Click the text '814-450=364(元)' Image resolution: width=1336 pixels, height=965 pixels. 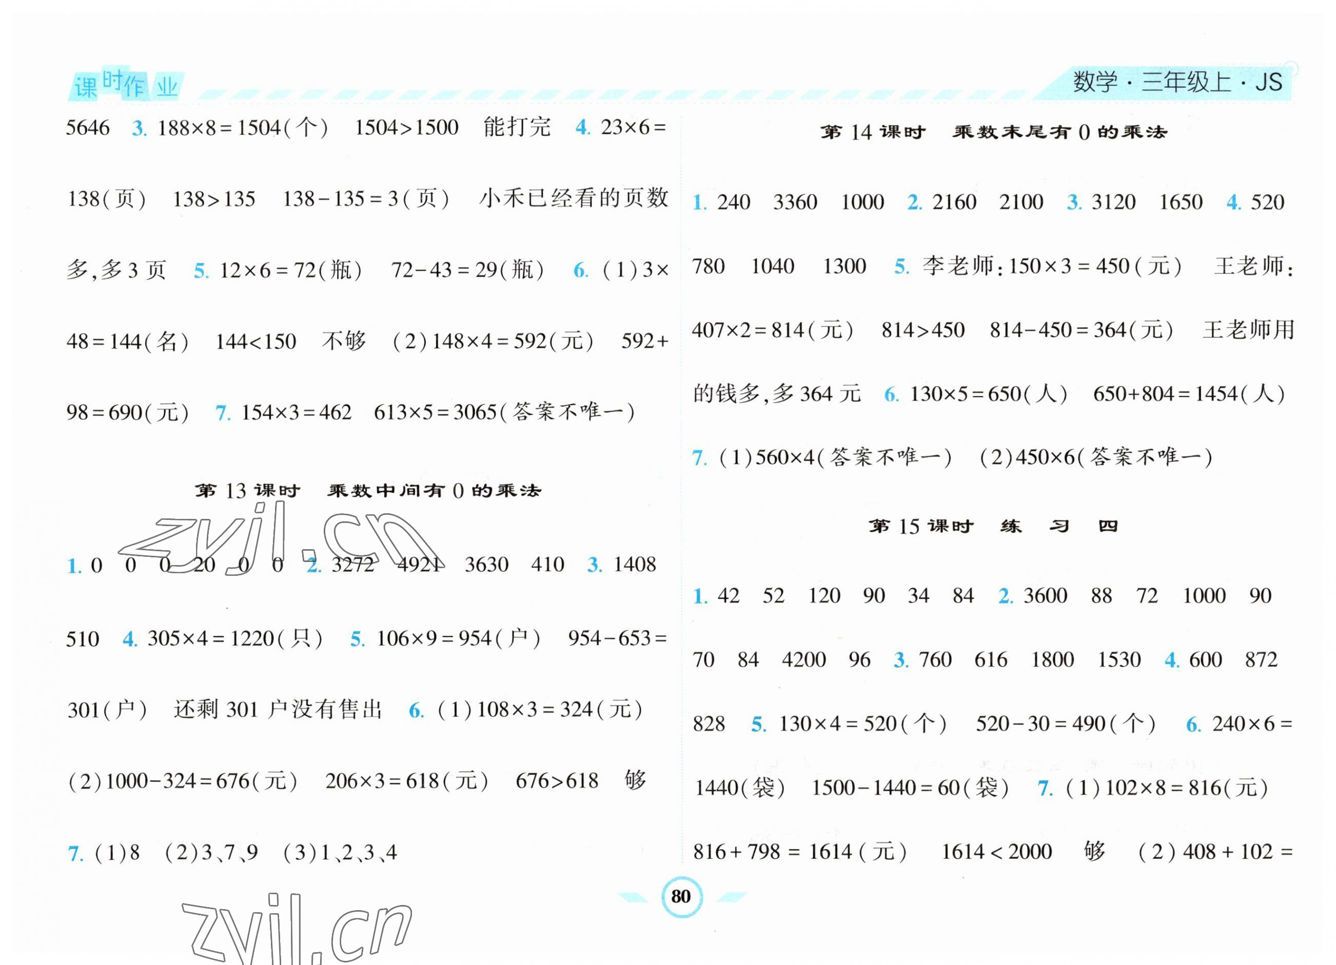[1082, 330]
